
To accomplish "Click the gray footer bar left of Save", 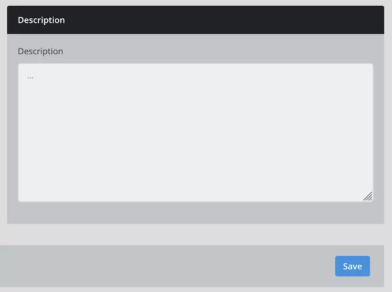I will pos(168,266).
